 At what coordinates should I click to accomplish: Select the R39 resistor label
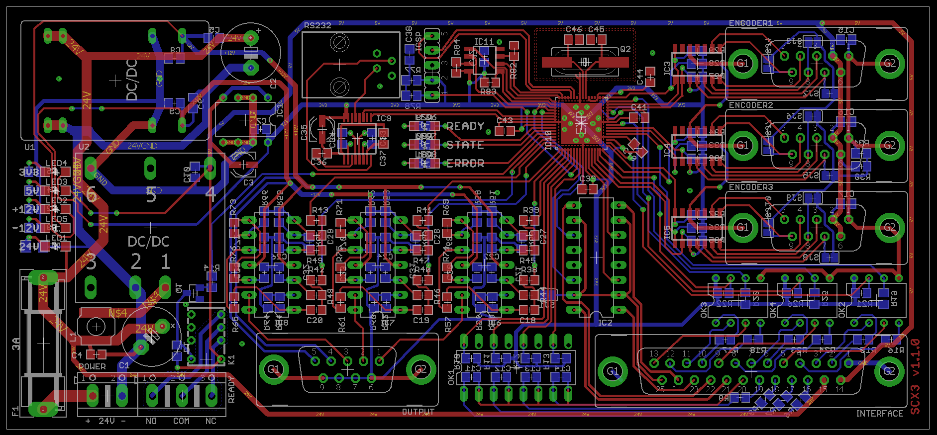pos(531,210)
